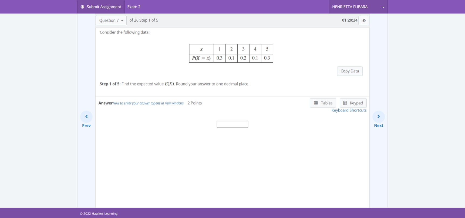465x218 pixels.
Task: Click the answer input field
Action: (x=232, y=124)
